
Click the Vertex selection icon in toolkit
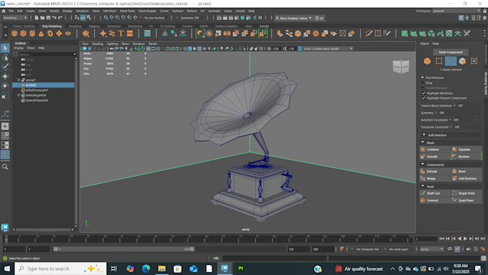[438, 61]
